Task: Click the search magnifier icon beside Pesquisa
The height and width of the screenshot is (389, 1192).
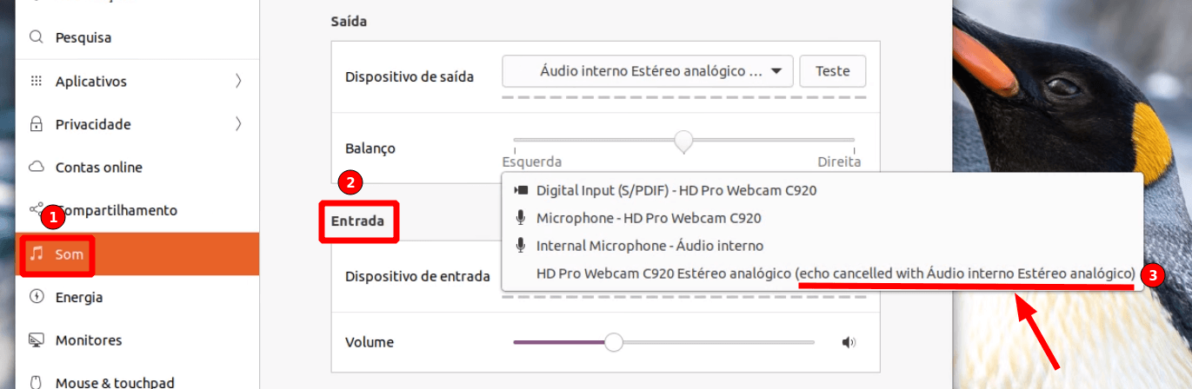Action: [x=37, y=37]
